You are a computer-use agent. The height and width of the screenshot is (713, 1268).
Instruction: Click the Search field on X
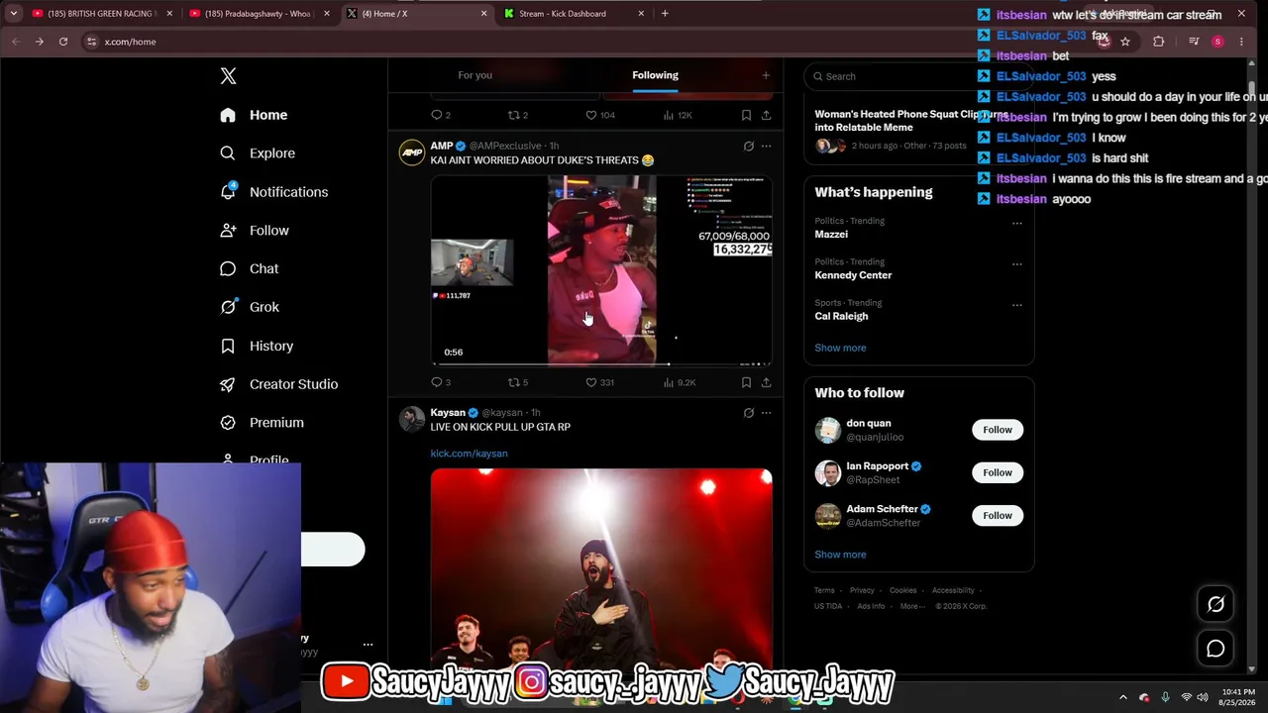pos(918,76)
